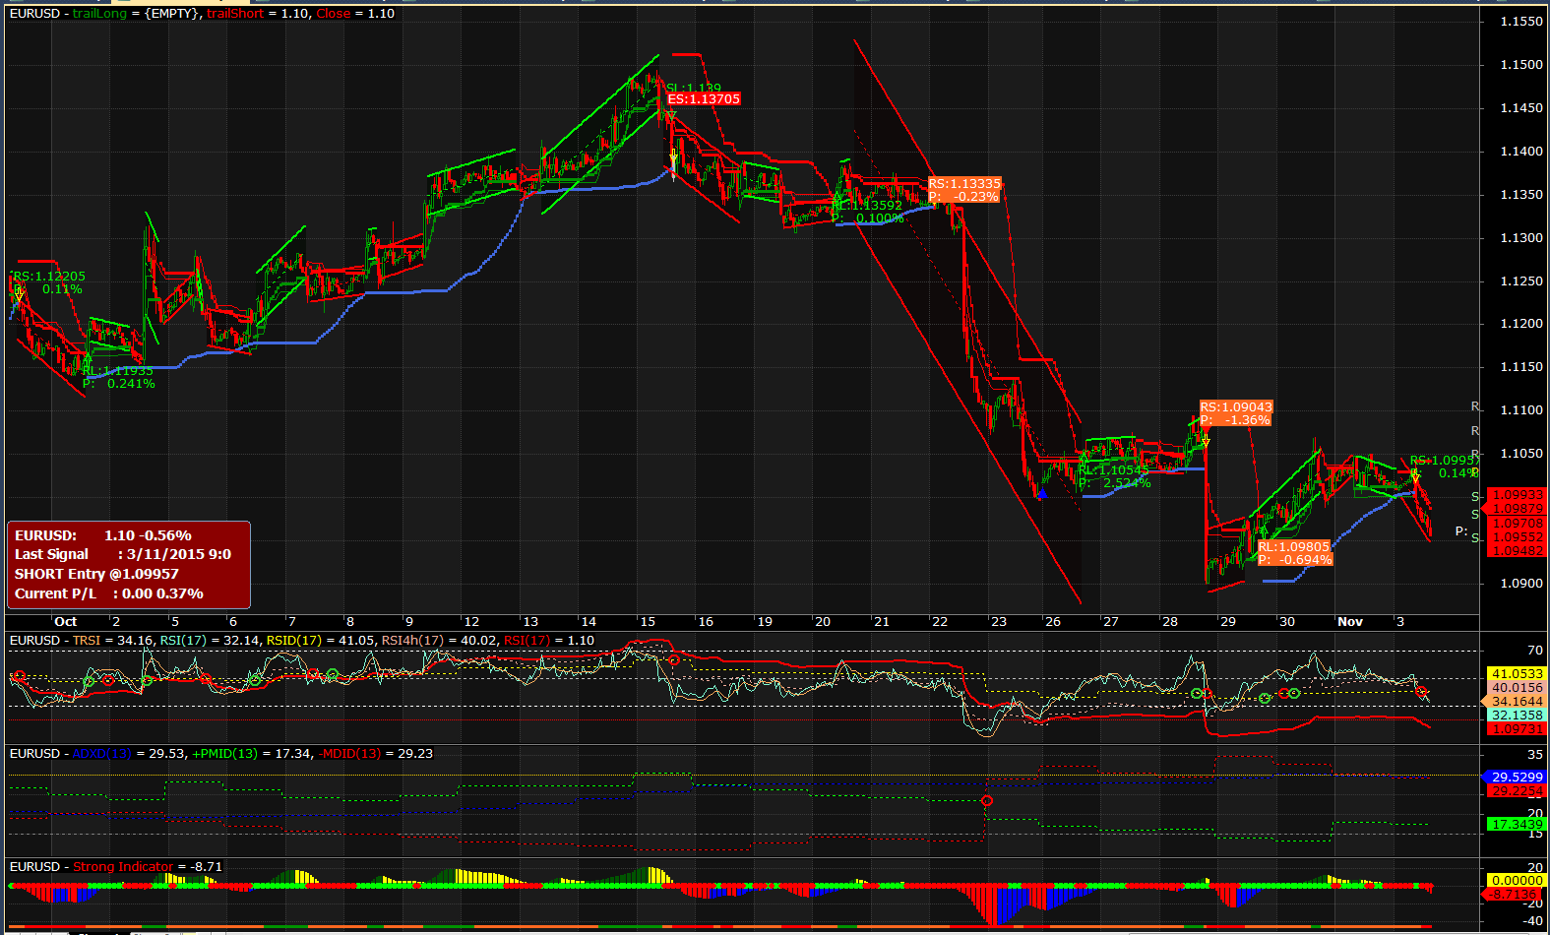Screen dimensions: 1550x935
Task: Click the 1.09708 red price tag
Action: tap(1515, 524)
